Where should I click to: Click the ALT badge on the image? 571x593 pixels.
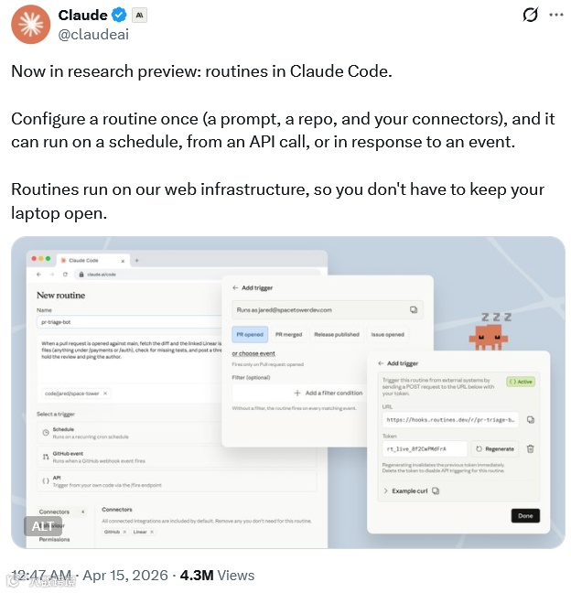(x=43, y=526)
